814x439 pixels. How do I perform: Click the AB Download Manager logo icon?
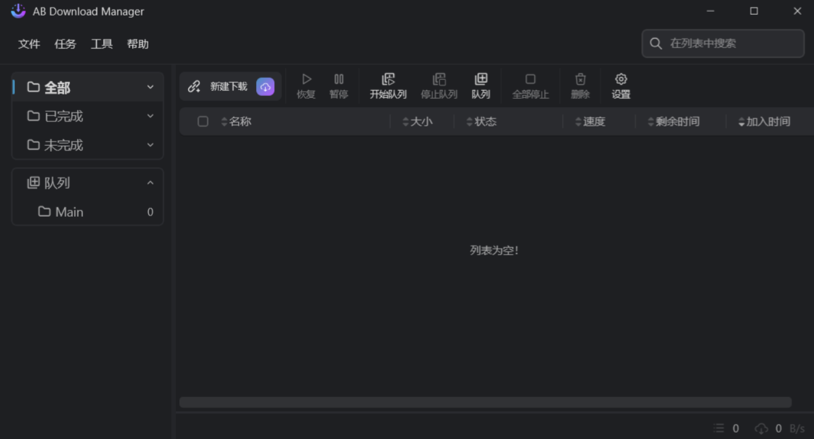point(18,11)
